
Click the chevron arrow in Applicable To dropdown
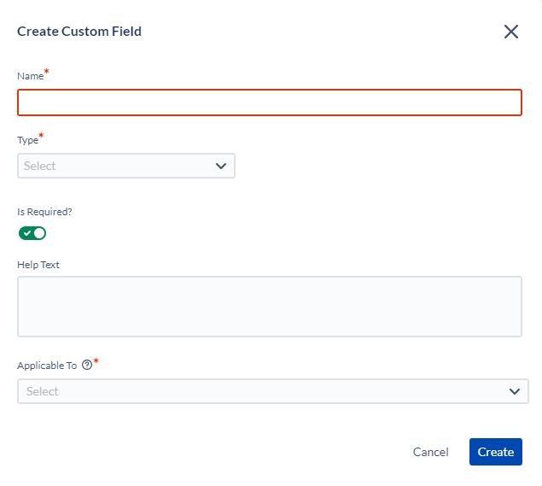pos(515,391)
